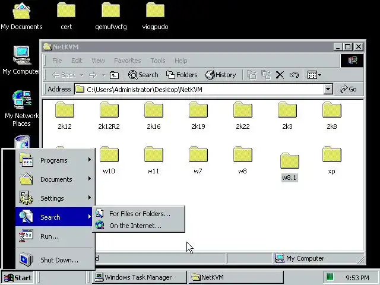Switch to Windows Task Manager taskbar button
380x285 pixels.
(139, 277)
